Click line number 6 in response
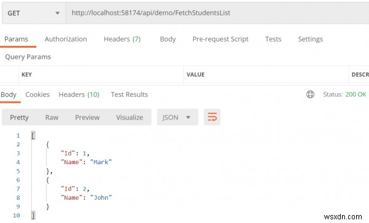The image size is (369, 223). coord(18,180)
